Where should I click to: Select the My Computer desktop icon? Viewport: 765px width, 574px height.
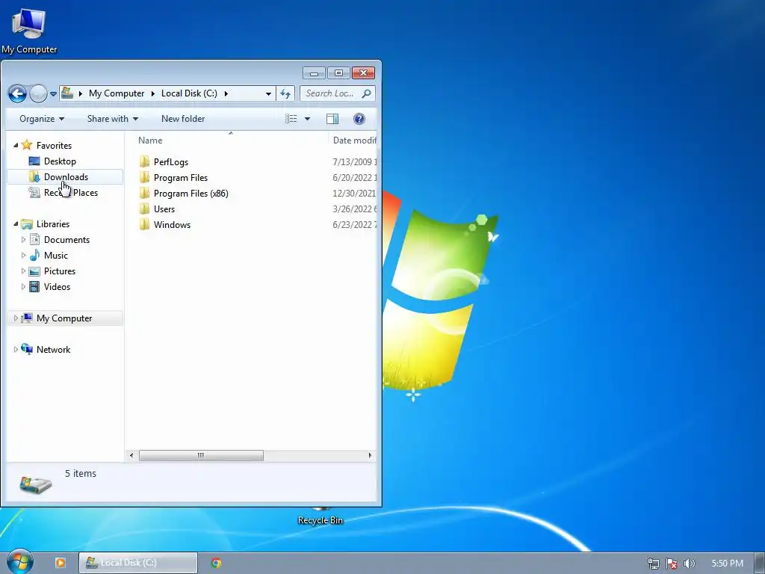29,30
